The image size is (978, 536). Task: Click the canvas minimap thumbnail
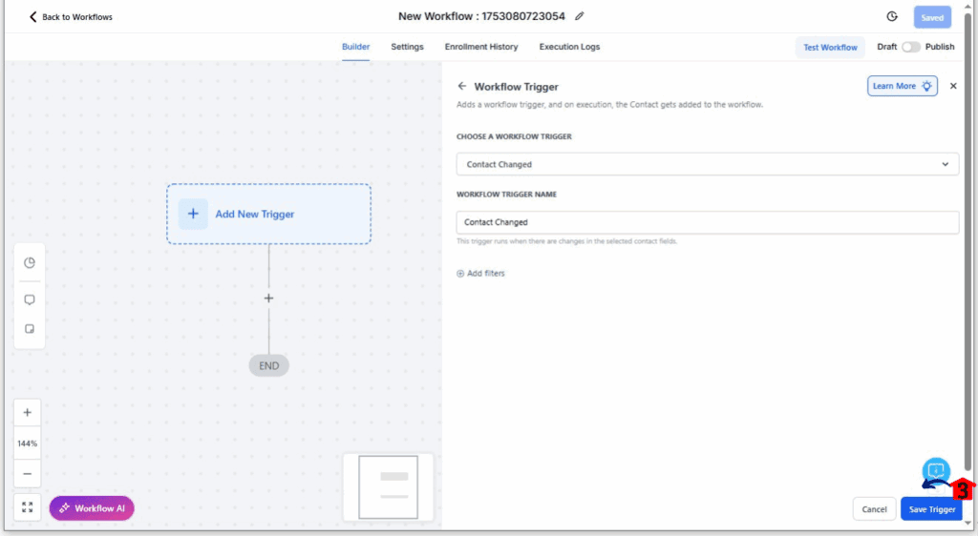click(x=388, y=486)
